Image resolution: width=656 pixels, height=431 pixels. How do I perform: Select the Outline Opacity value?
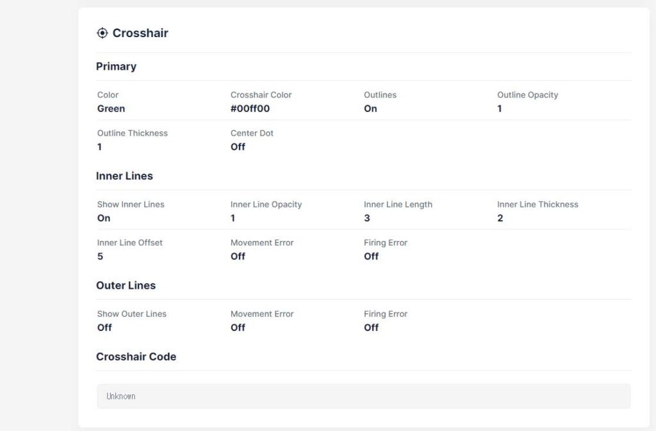[x=500, y=109]
